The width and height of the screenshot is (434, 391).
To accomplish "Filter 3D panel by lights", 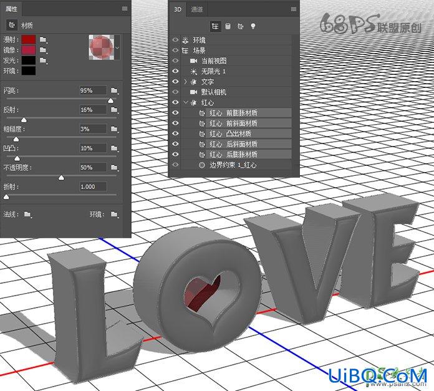I will click(x=253, y=26).
